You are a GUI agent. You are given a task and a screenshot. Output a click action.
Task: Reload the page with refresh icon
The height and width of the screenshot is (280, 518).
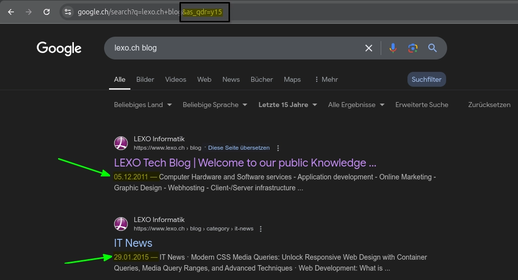[x=47, y=12]
